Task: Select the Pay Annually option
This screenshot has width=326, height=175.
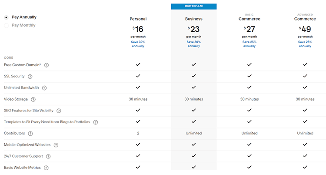Action: [6, 17]
